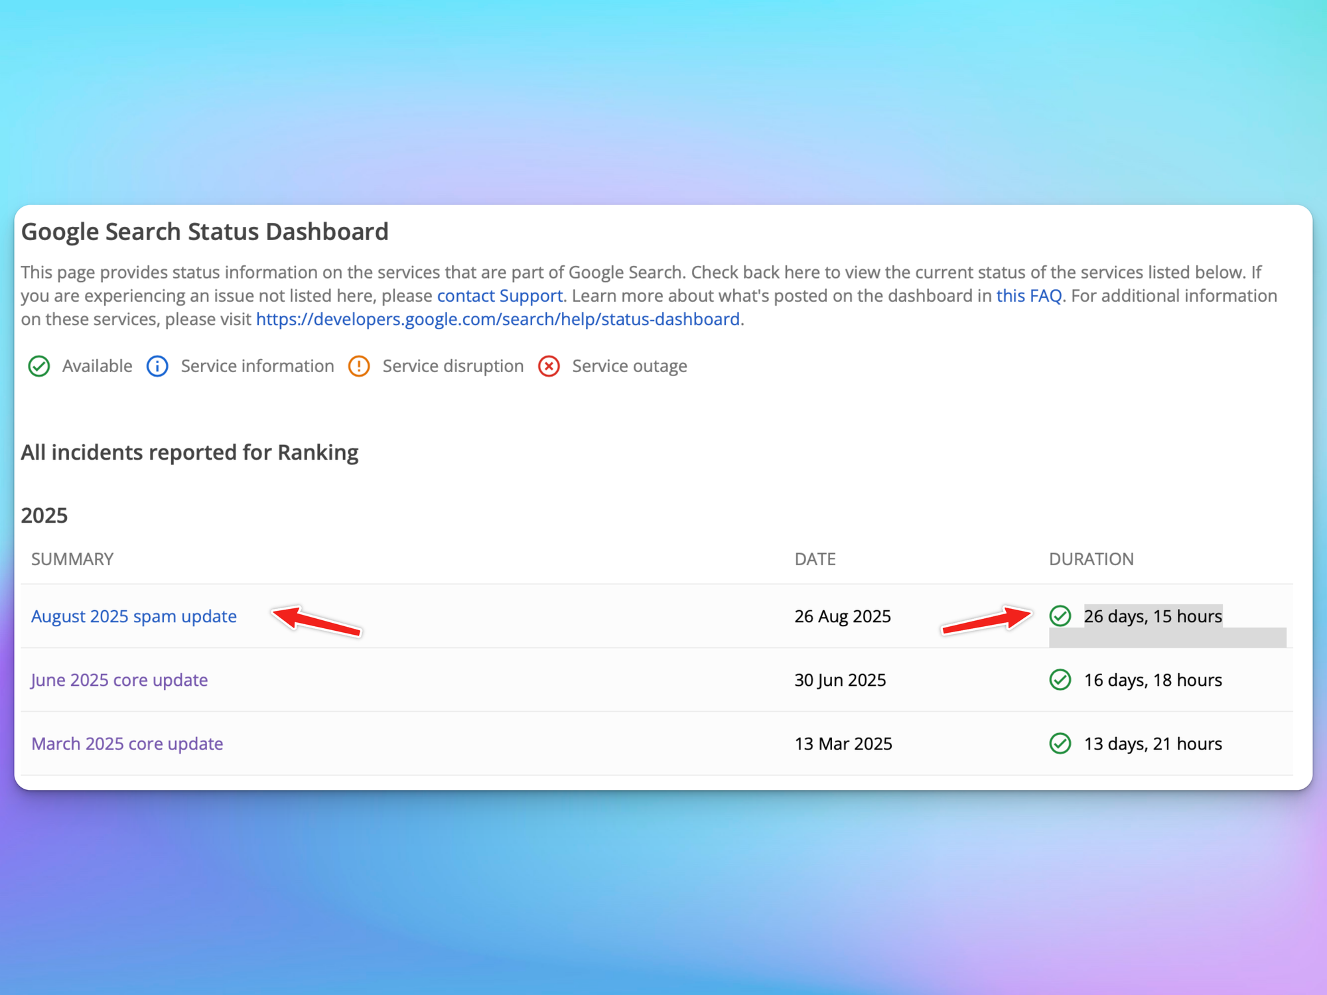This screenshot has height=995, width=1327.
Task: Click the orange Service disruption icon
Action: (359, 366)
